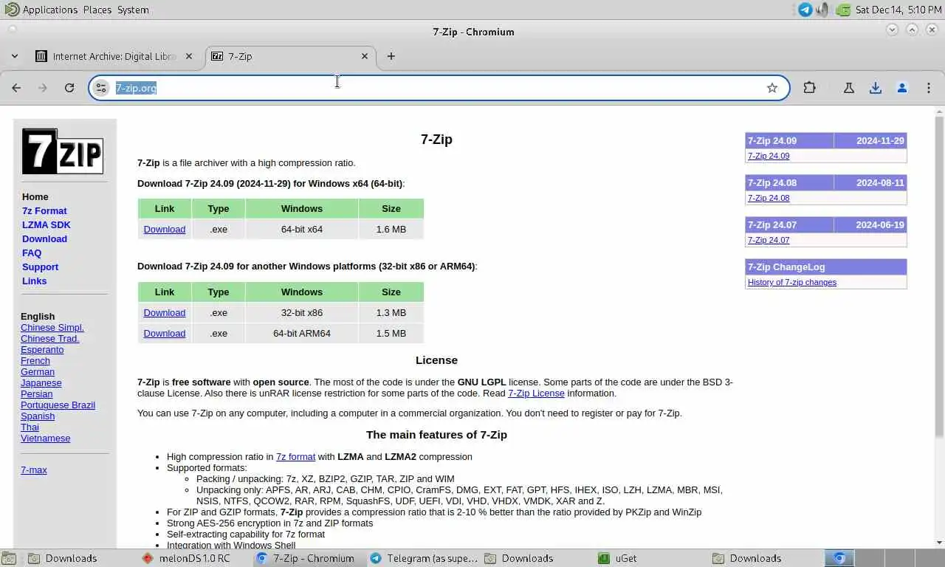The width and height of the screenshot is (945, 567).
Task: Open the browser downloads icon
Action: 876,88
